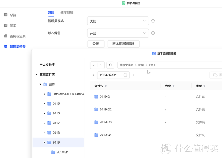Click 版本资源管理器 button

123,44
